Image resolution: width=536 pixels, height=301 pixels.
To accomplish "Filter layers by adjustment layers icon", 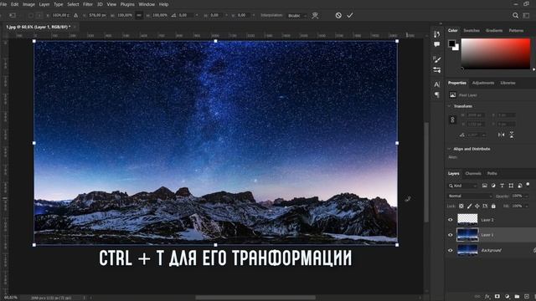I will coord(493,186).
